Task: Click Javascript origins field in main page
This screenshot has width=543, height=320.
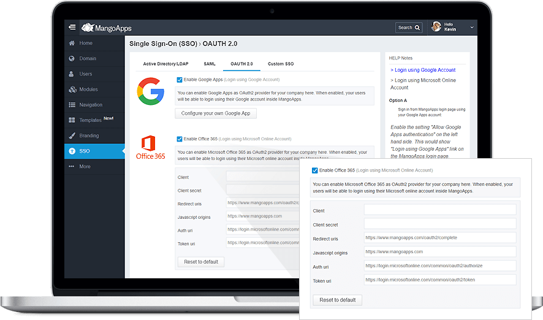Action: 263,216
